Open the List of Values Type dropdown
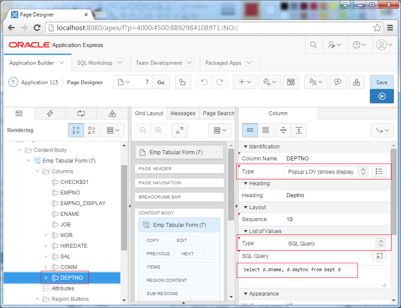This screenshot has width=401, height=308. 335,243
